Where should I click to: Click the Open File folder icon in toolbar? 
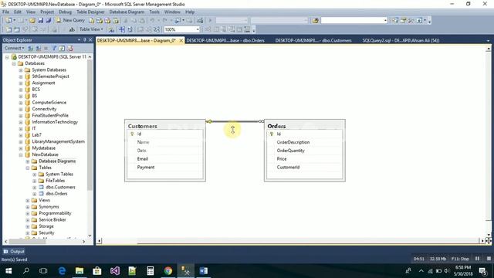pos(32,21)
